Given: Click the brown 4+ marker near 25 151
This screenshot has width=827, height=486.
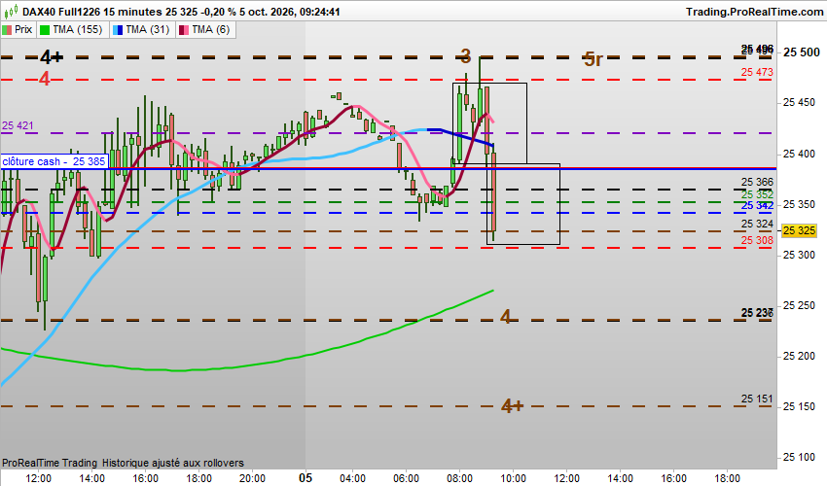Looking at the screenshot, I should click(512, 406).
